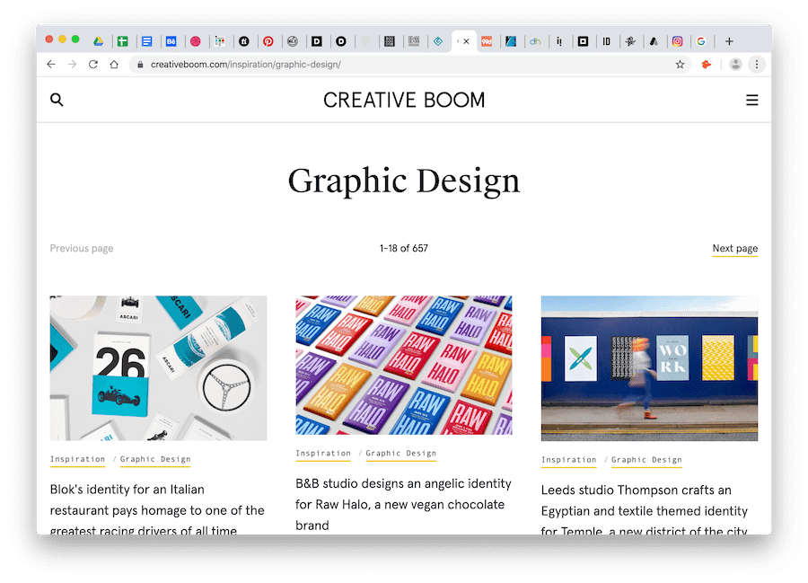This screenshot has height=583, width=808.
Task: Open a new browser tab
Action: click(729, 41)
